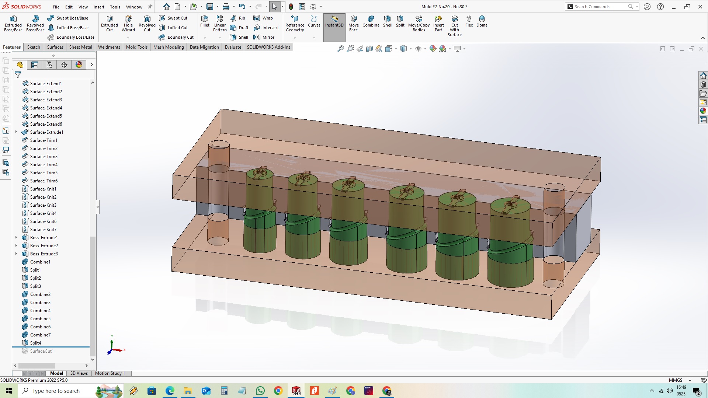Switch to the Mold Tools tab

tap(137, 47)
